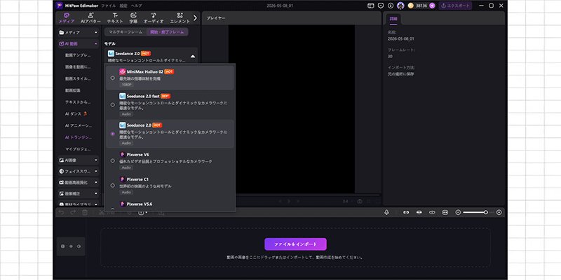561x280 pixels.
Task: Open the 設定 menu
Action: 123,6
